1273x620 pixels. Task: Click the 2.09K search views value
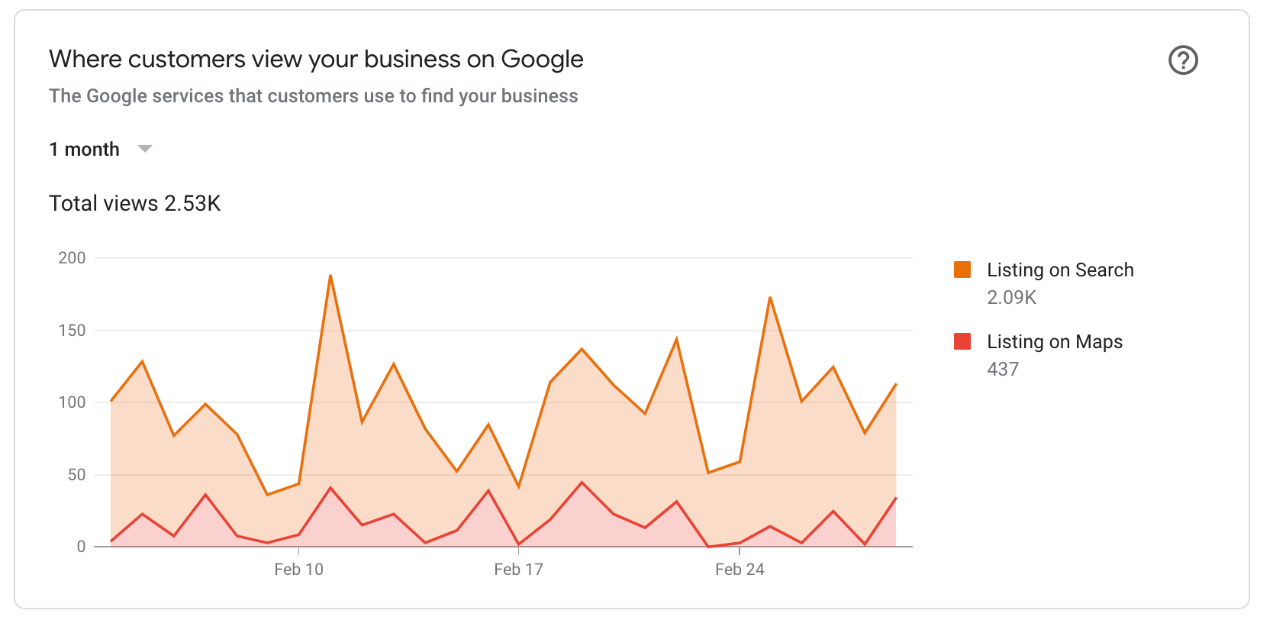1011,297
